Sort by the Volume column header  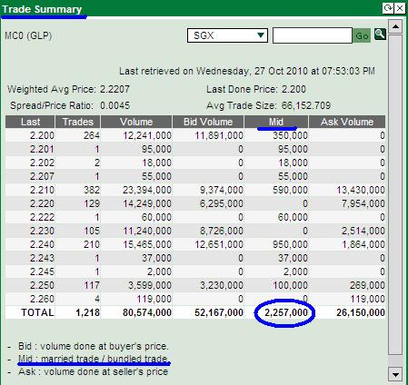coord(136,122)
